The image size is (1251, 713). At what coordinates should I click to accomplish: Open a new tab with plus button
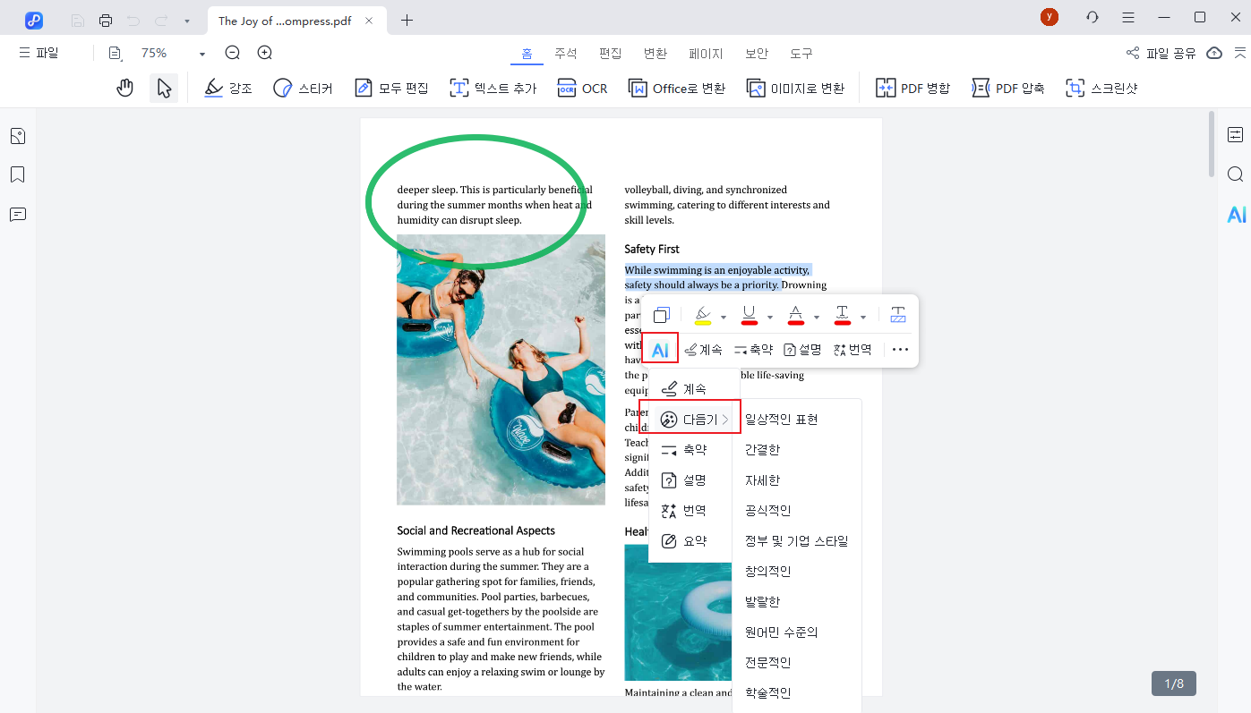(x=407, y=20)
